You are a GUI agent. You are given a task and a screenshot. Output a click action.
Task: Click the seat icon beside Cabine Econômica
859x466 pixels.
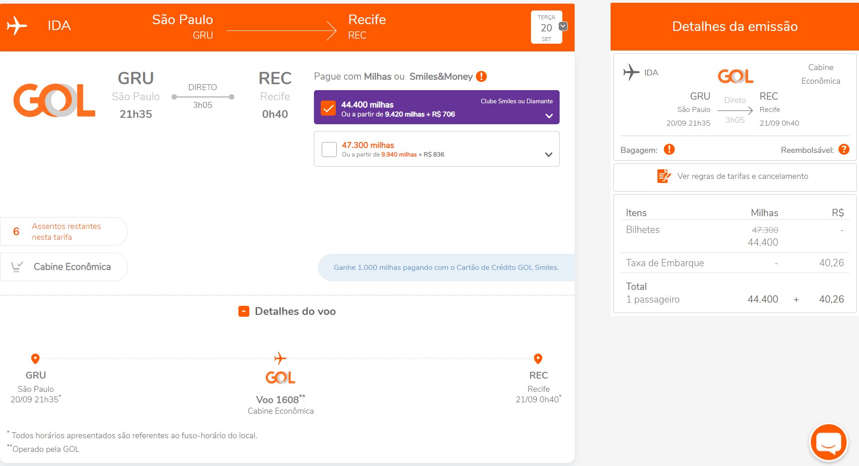tap(17, 267)
